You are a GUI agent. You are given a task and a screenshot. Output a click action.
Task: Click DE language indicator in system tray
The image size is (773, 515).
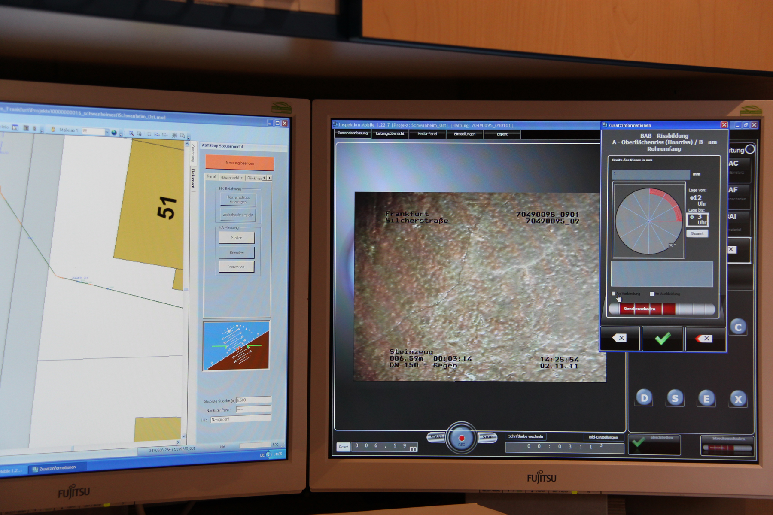click(x=262, y=455)
